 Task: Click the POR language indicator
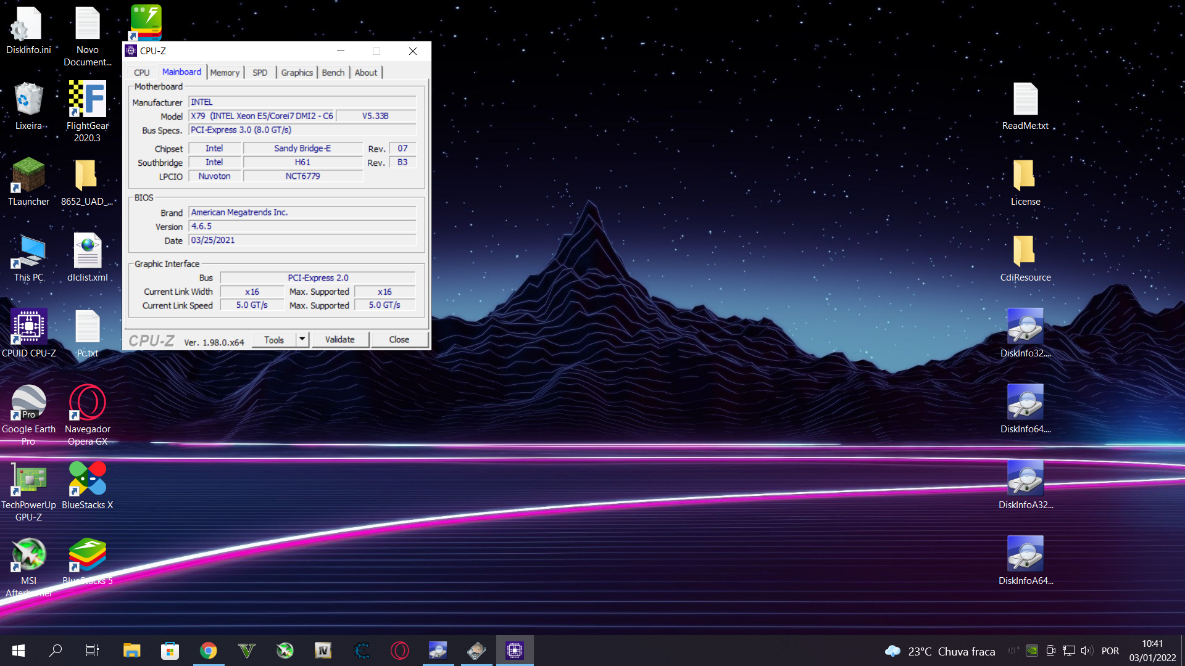tap(1110, 651)
